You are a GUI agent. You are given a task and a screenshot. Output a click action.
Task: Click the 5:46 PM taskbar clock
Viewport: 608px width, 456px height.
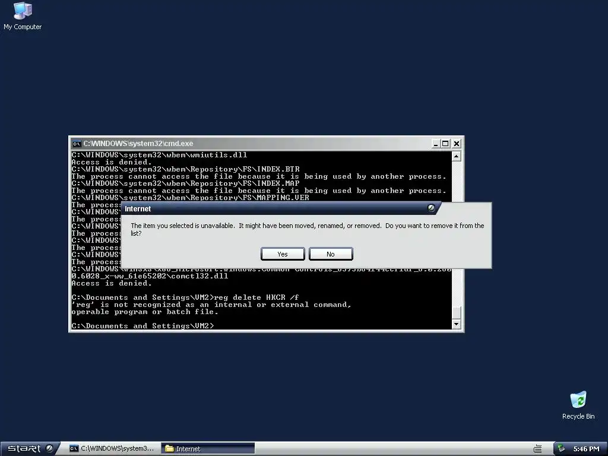pos(586,449)
